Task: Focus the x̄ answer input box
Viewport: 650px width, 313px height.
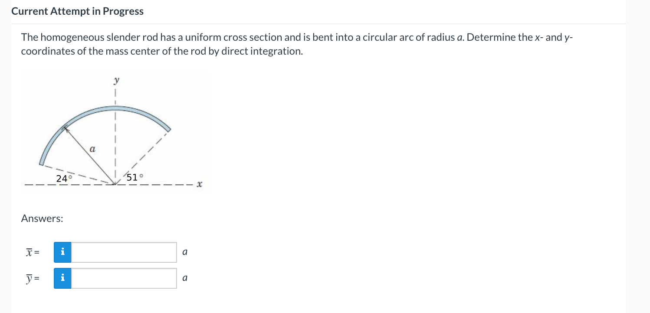Action: tap(124, 252)
